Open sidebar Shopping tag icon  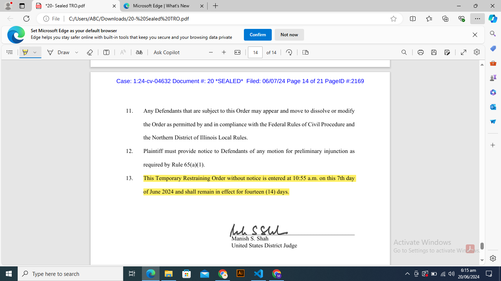click(493, 49)
